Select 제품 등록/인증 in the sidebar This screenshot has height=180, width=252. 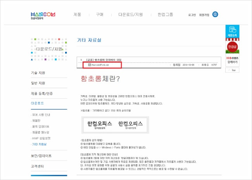pyautogui.click(x=42, y=94)
